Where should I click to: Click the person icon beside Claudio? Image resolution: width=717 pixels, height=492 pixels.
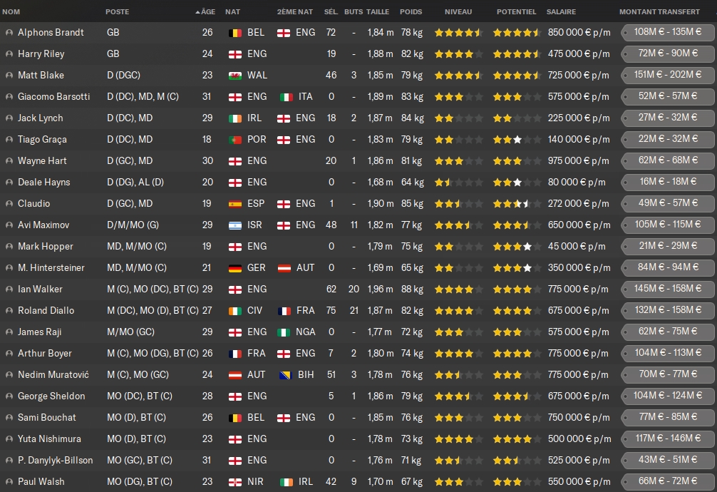(9, 204)
